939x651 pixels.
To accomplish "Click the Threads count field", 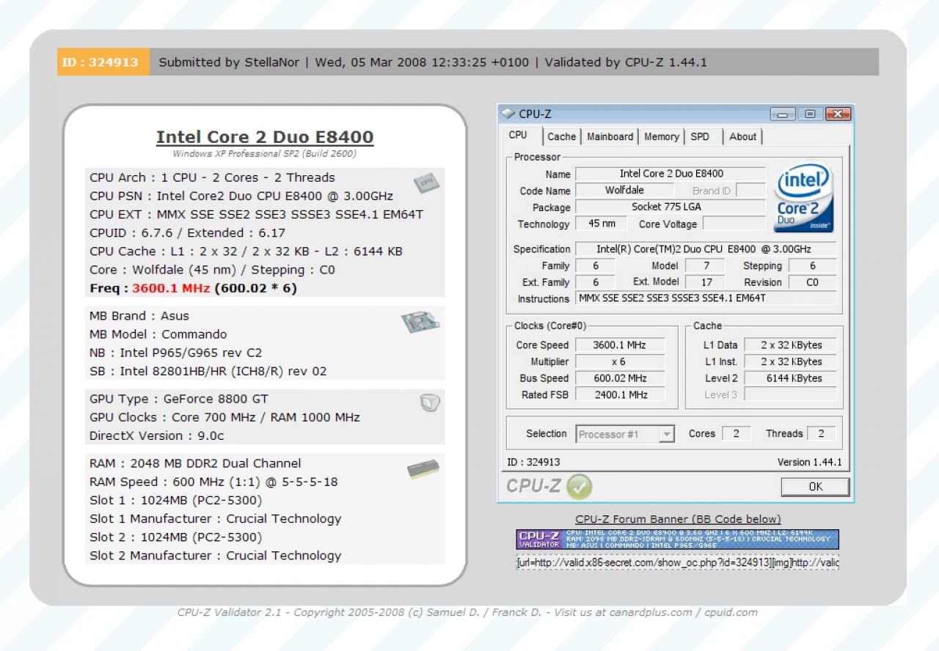I will (821, 434).
